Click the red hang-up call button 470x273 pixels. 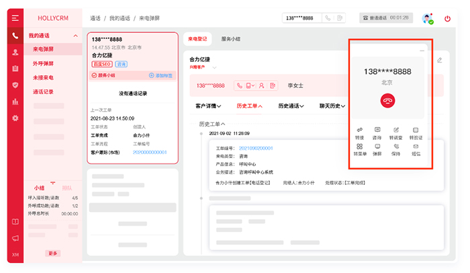[x=387, y=100]
